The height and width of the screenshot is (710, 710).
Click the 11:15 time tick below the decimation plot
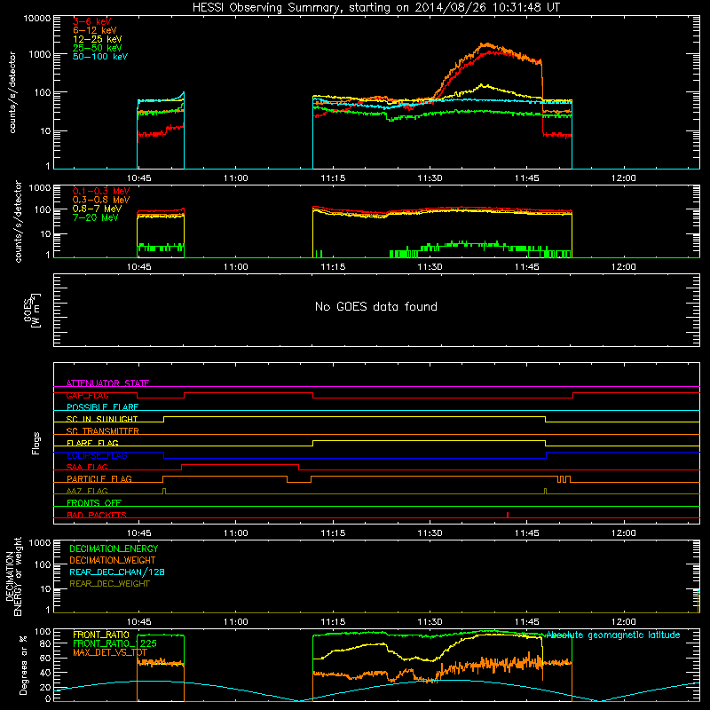333,622
